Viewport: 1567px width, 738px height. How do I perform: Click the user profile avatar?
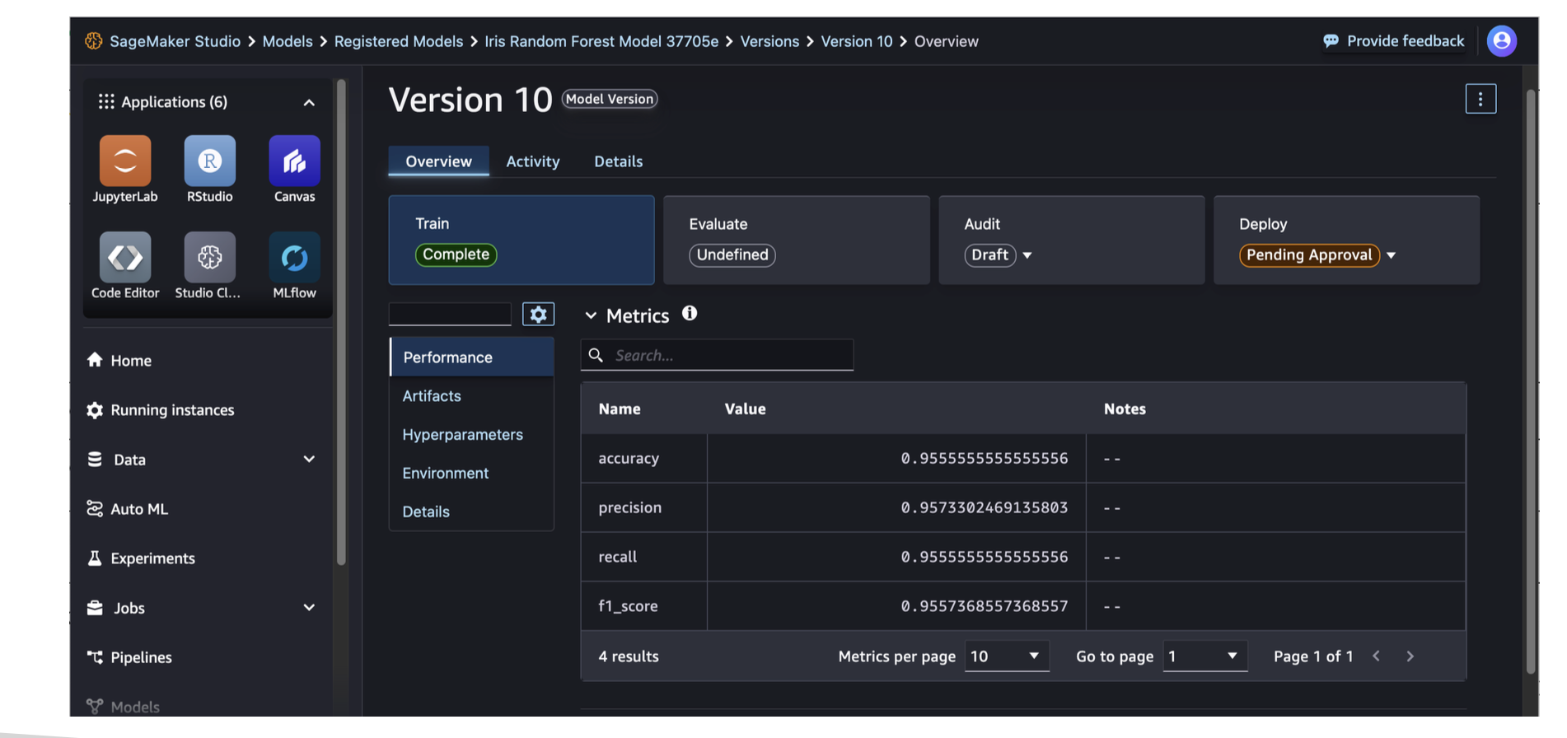(x=1501, y=41)
